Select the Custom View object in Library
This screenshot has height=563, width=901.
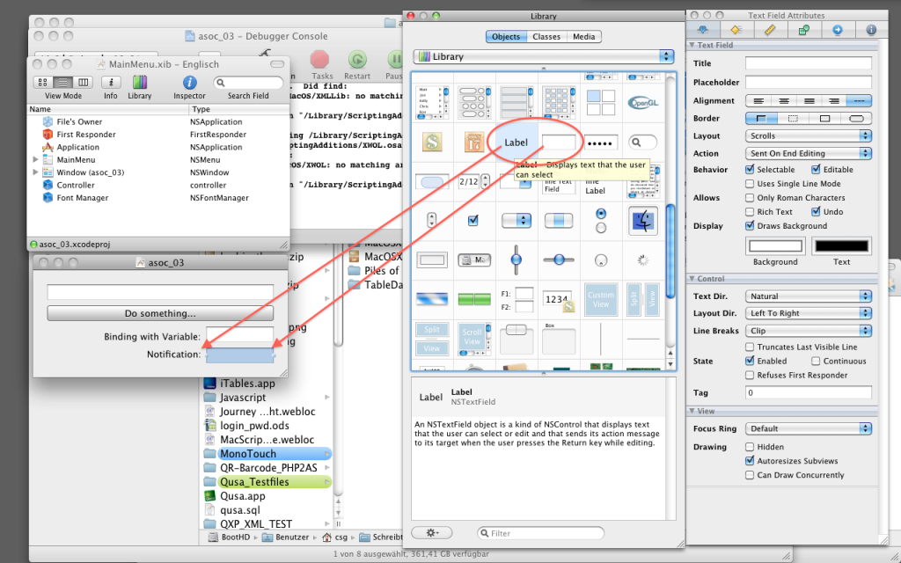[600, 299]
